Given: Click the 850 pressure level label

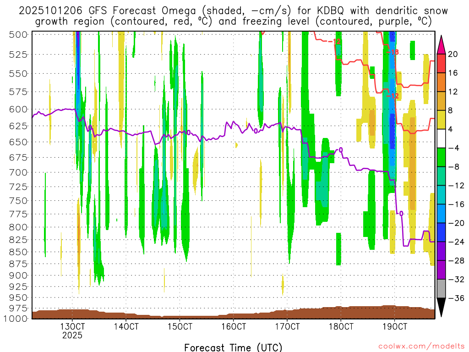Looking at the screenshot, I should 18,253.
